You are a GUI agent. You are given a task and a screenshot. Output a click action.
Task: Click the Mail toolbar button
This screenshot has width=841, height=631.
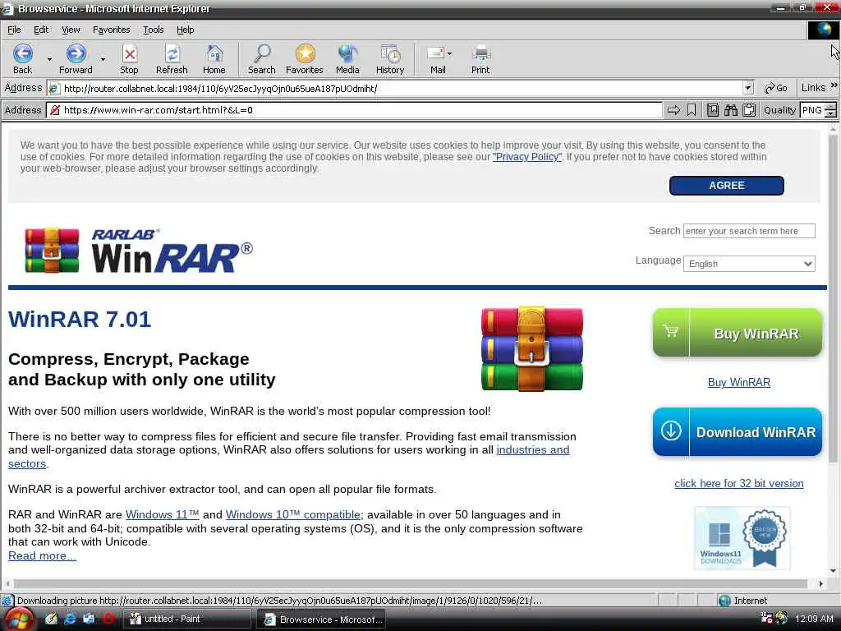435,59
